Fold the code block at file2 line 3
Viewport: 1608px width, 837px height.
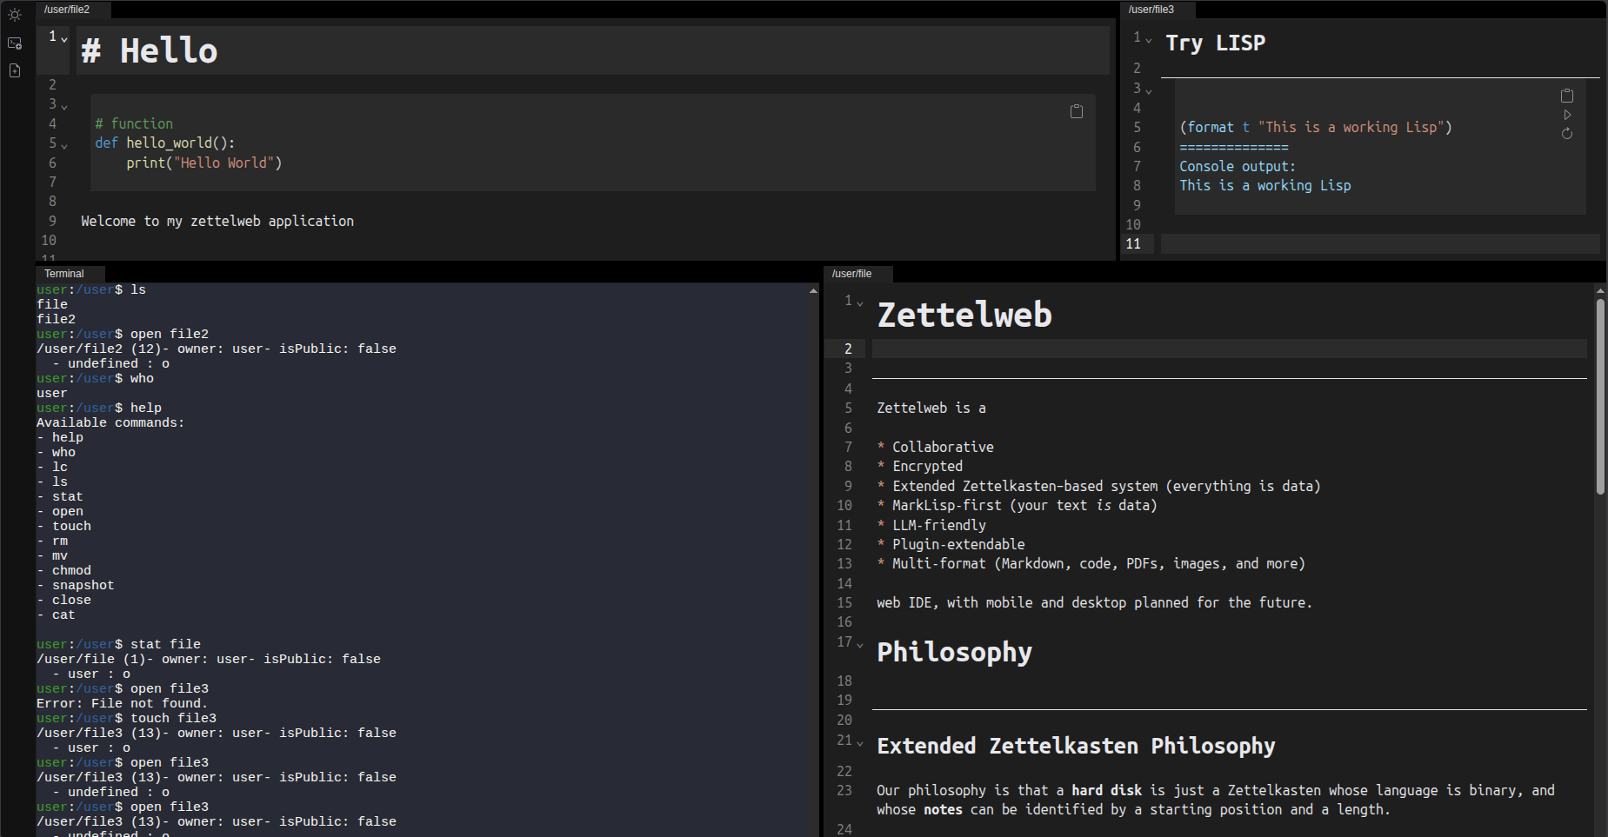pyautogui.click(x=64, y=107)
